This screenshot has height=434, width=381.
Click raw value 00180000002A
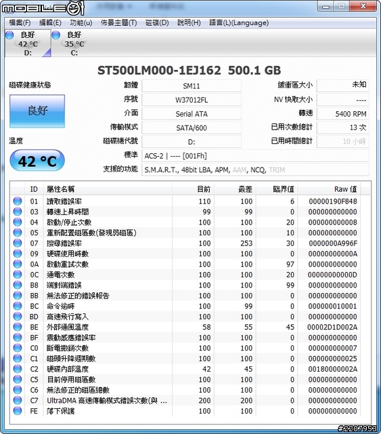click(x=333, y=369)
